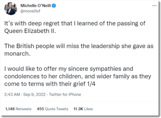
Task: View the 1,148 Retweets list
Action: tap(18, 109)
